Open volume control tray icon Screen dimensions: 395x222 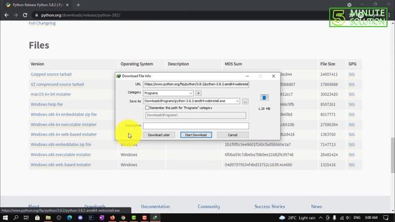point(348,218)
